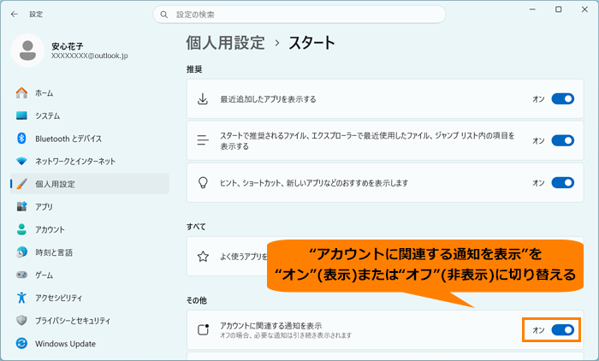The height and width of the screenshot is (361, 599).
Task: Click the user email XXXXXXXX@outlook.jp
Action: 89,56
